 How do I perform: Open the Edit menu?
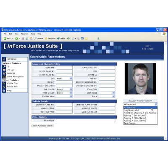tap(10, 34)
